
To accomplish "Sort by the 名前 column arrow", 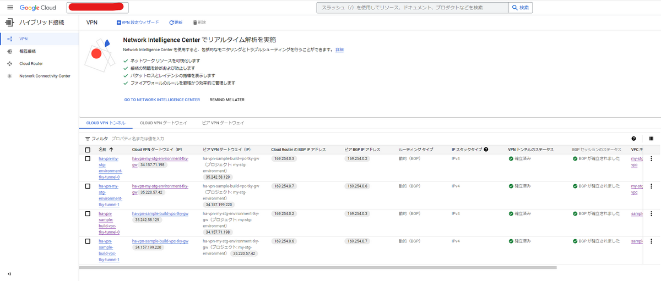I will 111,150.
